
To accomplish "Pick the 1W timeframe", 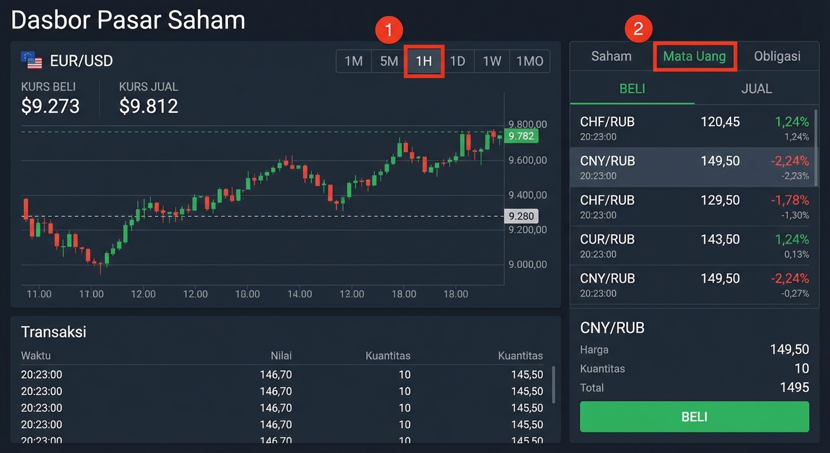I will tap(492, 61).
